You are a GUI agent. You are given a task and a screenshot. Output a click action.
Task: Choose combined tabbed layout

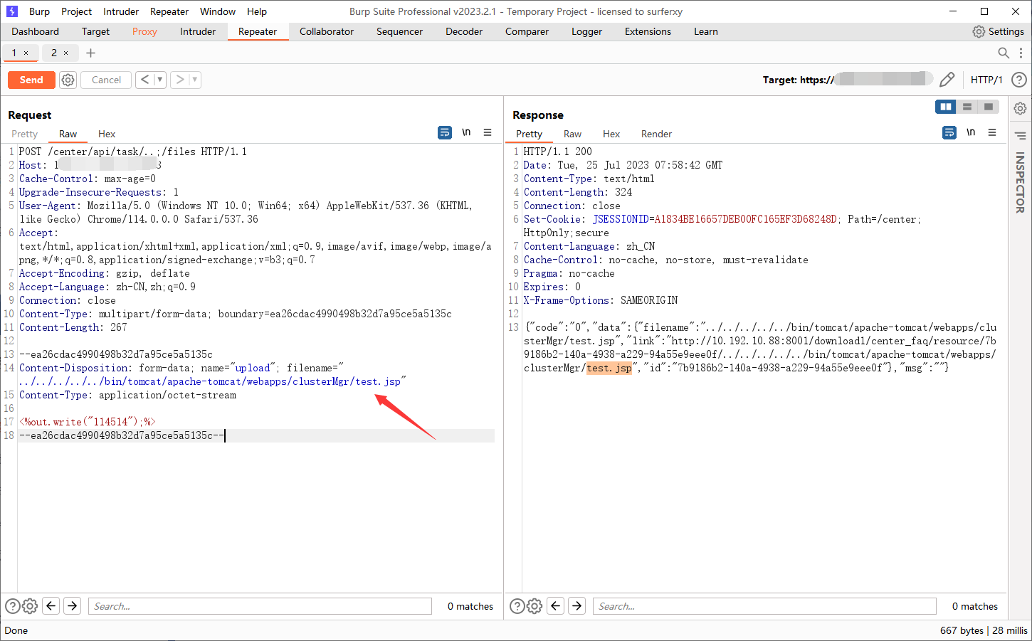click(989, 107)
